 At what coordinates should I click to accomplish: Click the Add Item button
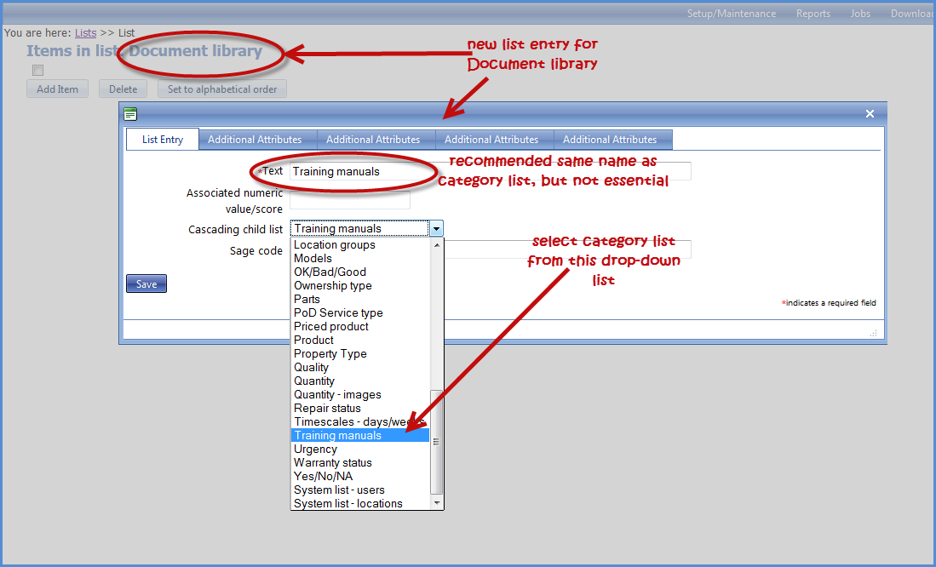point(57,88)
